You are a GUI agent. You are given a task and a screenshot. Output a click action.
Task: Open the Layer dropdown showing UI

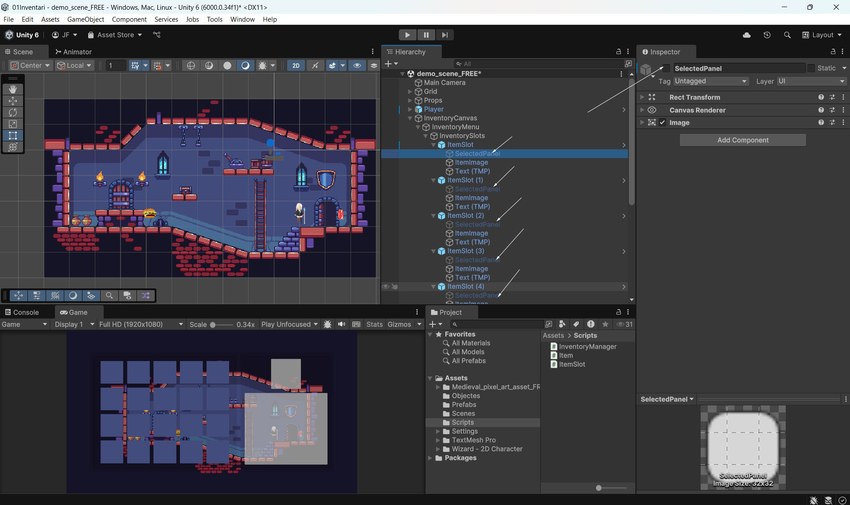[811, 81]
